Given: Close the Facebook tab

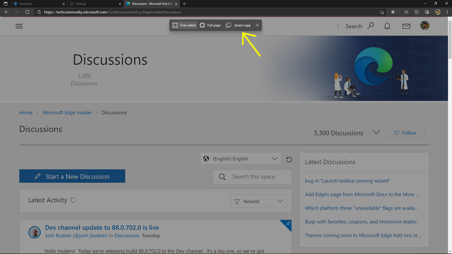Looking at the screenshot, I should point(64,4).
